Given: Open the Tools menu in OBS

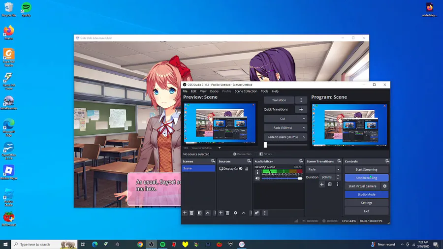Looking at the screenshot, I should tap(264, 91).
